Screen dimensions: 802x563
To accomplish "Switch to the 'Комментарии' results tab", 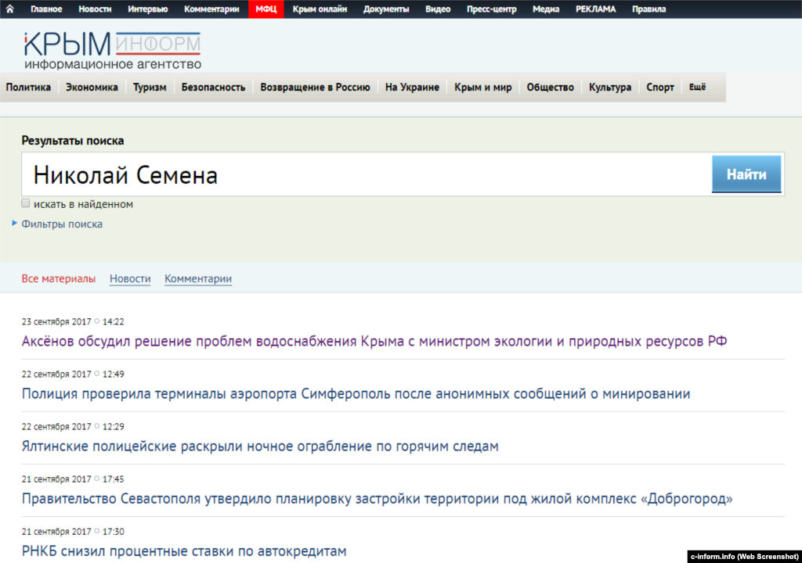I will [x=198, y=278].
